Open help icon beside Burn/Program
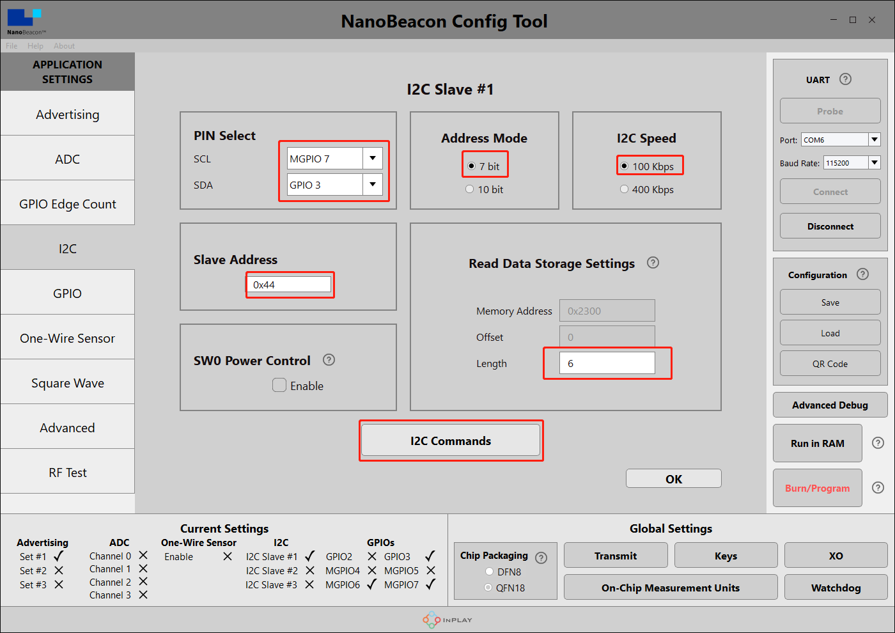Screen dimensions: 895x633 (878, 488)
